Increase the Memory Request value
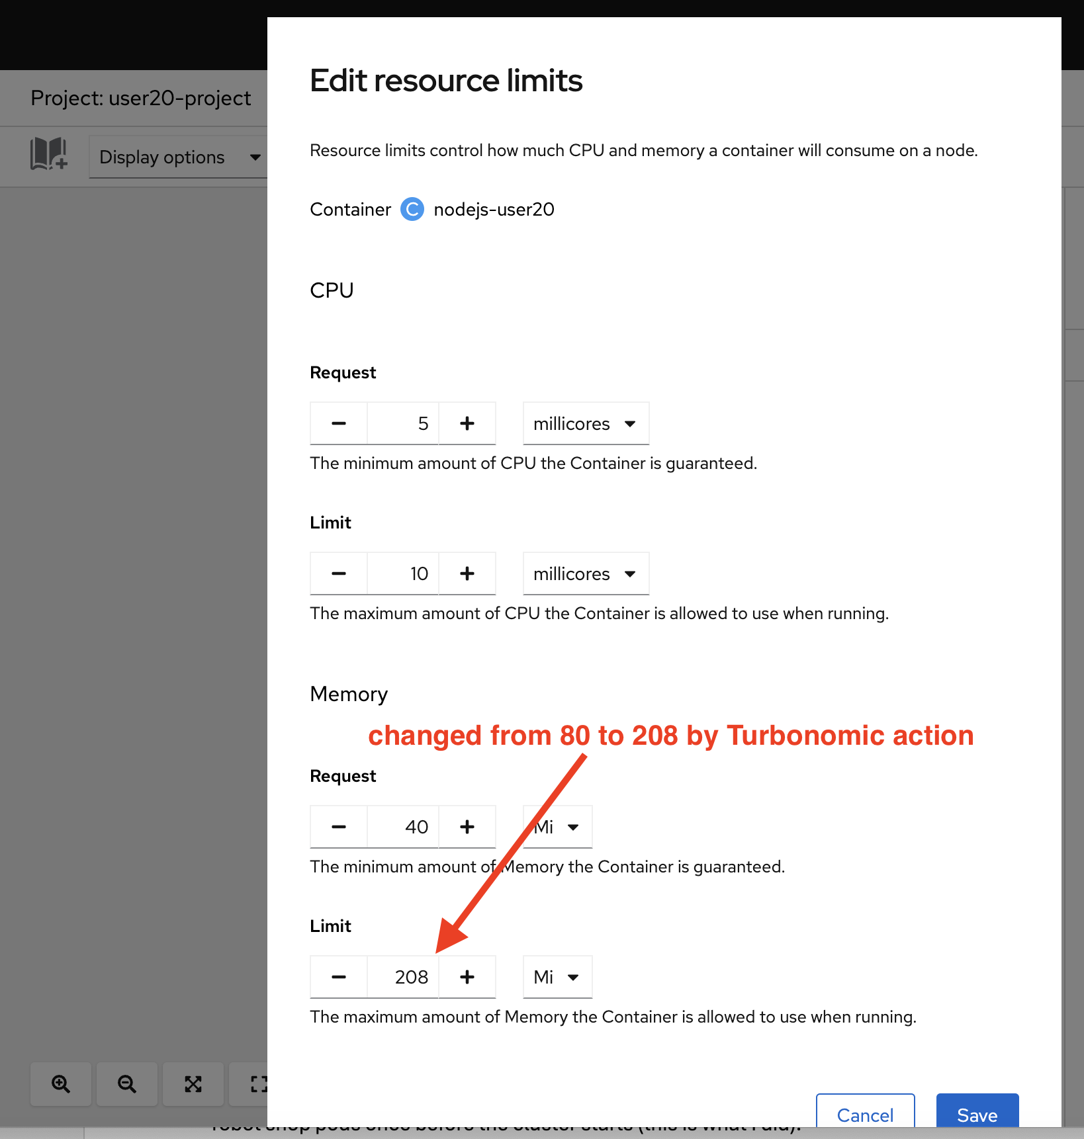 pyautogui.click(x=467, y=827)
